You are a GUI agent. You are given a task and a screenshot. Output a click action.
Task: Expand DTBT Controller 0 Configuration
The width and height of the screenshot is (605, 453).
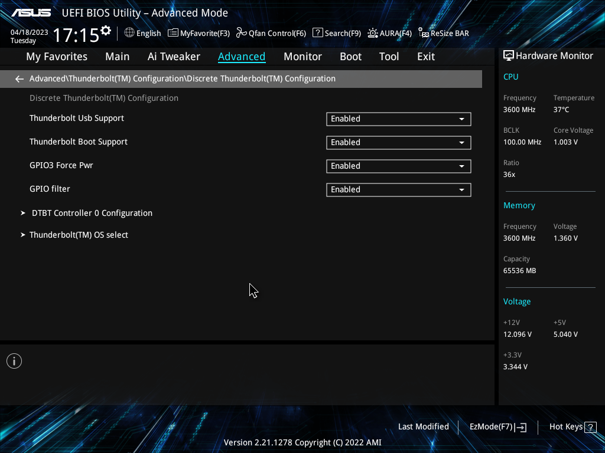pos(92,213)
